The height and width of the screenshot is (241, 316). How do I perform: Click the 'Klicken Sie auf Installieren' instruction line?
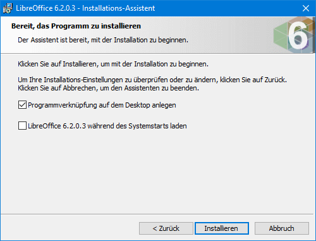pos(113,64)
